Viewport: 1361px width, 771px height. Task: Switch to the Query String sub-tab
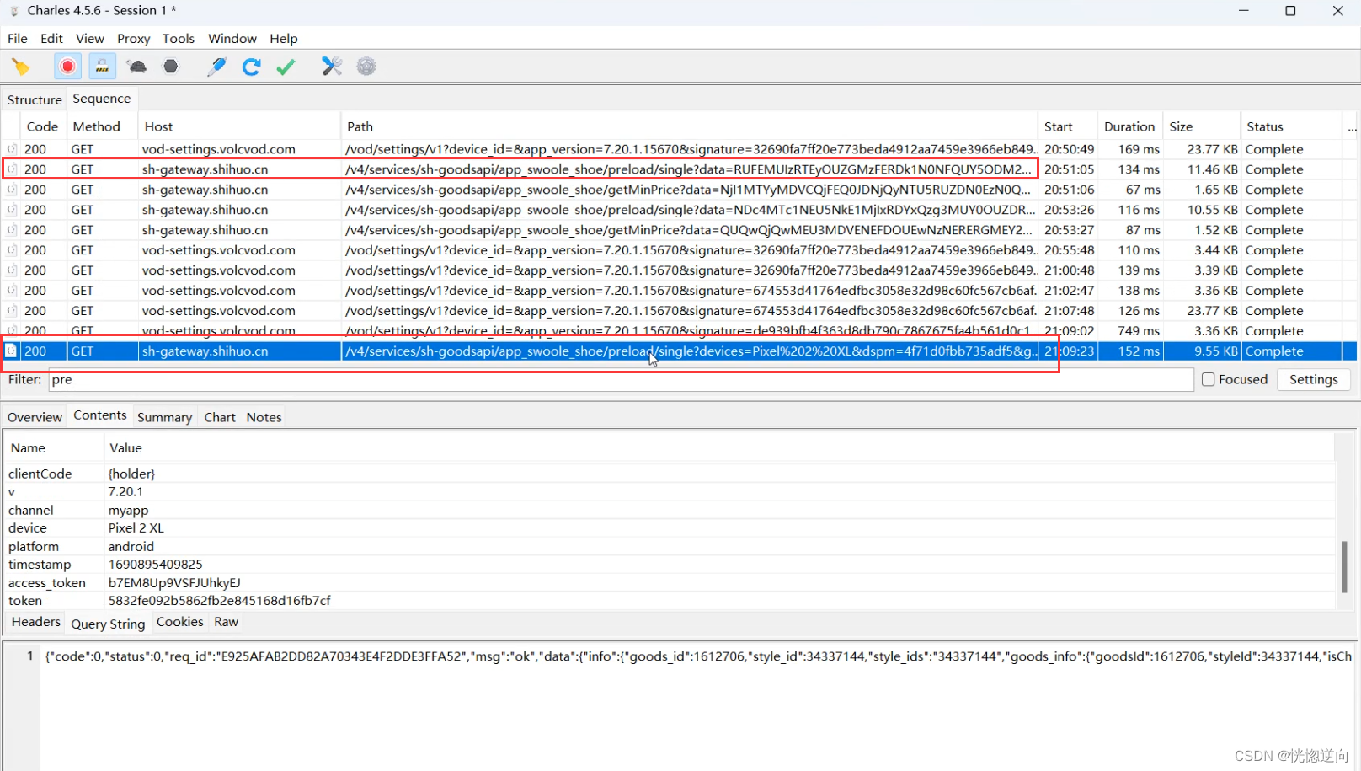click(x=108, y=624)
